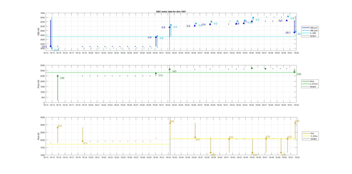Click the '-30.1' dark blue data label
Image resolution: width=352 pixels, height=174 pixels.
click(x=288, y=33)
